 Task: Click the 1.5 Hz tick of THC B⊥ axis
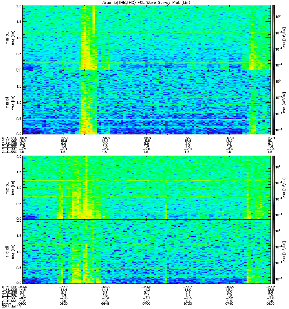[x=19, y=172]
